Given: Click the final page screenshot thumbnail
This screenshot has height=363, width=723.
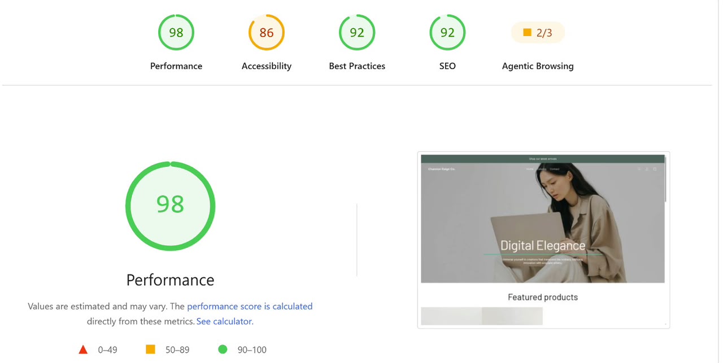Looking at the screenshot, I should pyautogui.click(x=543, y=240).
